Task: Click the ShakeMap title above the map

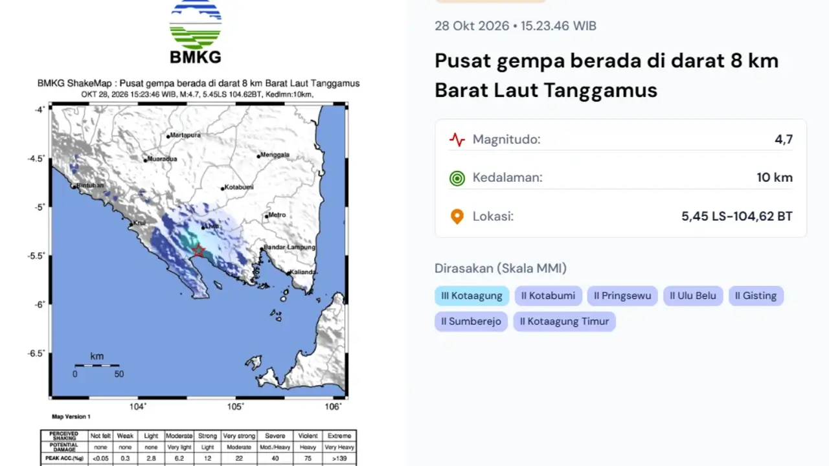Action: pos(198,83)
